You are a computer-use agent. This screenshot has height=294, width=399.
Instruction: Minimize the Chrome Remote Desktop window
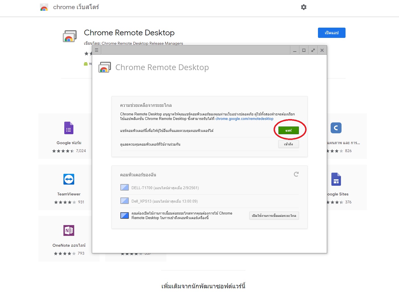(x=295, y=50)
